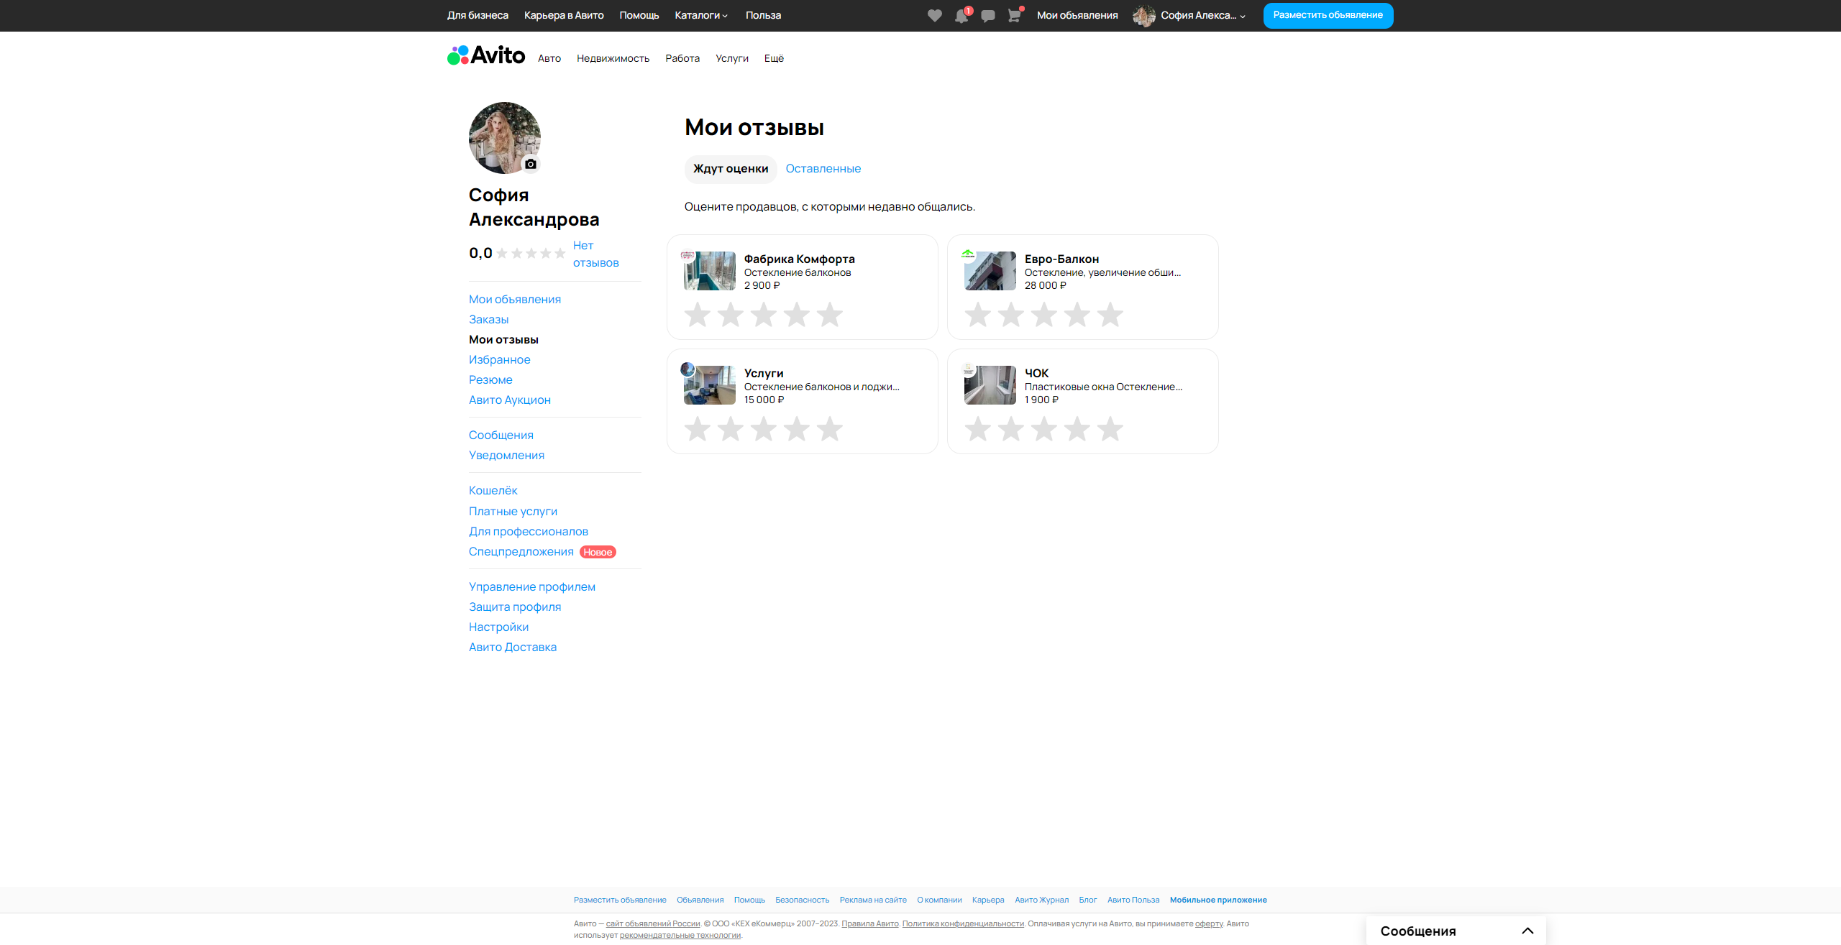Open notifications bell icon
Image resolution: width=1841 pixels, height=945 pixels.
click(x=961, y=16)
